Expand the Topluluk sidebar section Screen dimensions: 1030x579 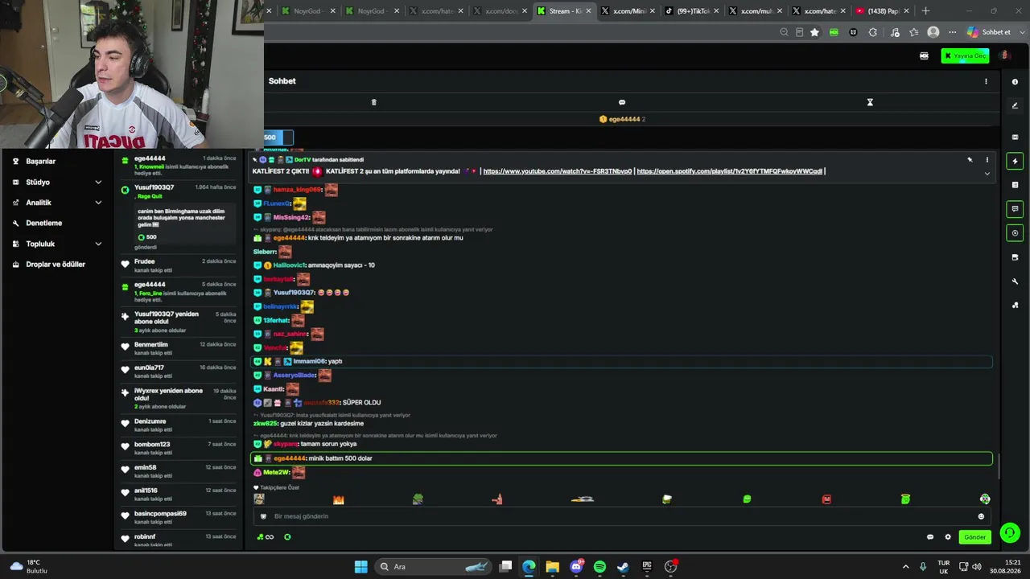point(56,244)
